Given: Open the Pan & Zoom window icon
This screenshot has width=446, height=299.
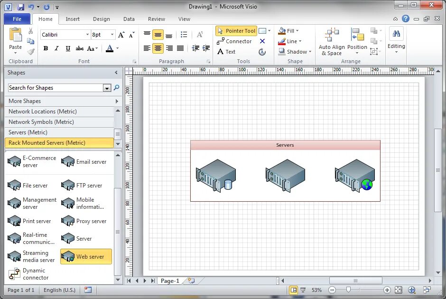Looking at the screenshot, I should point(412,290).
